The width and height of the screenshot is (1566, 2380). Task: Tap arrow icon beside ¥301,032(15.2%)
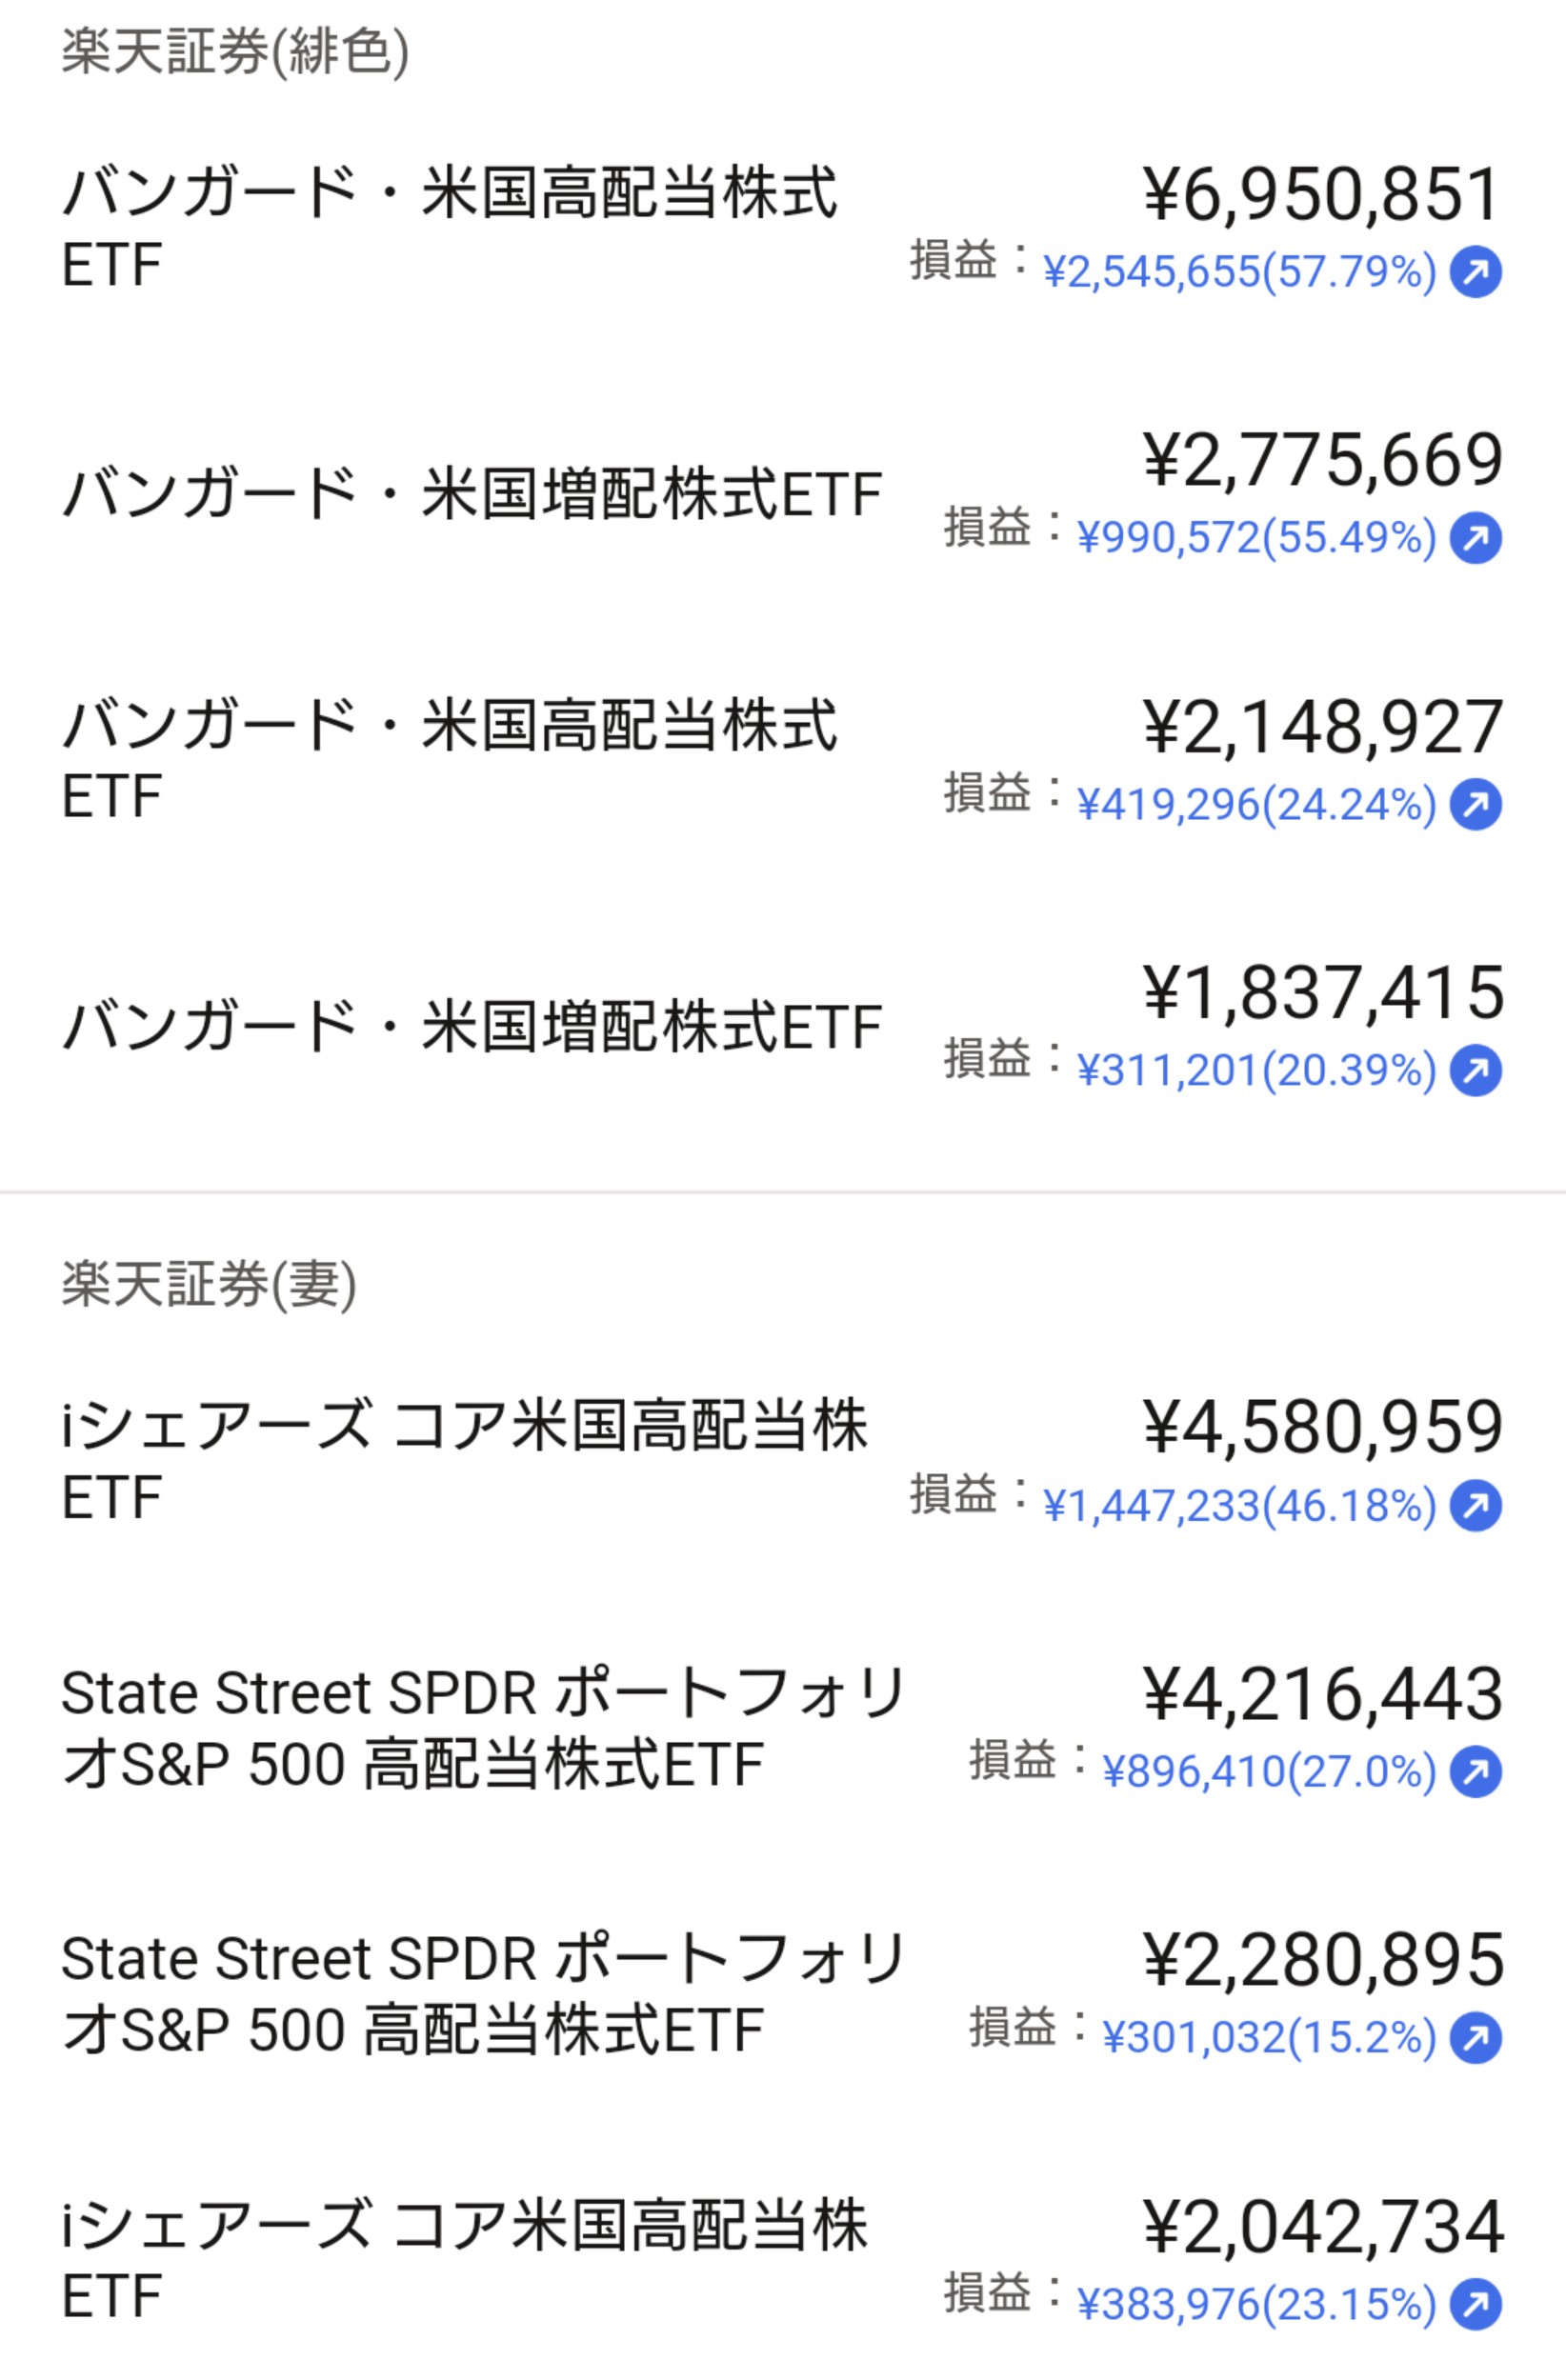click(1476, 2037)
